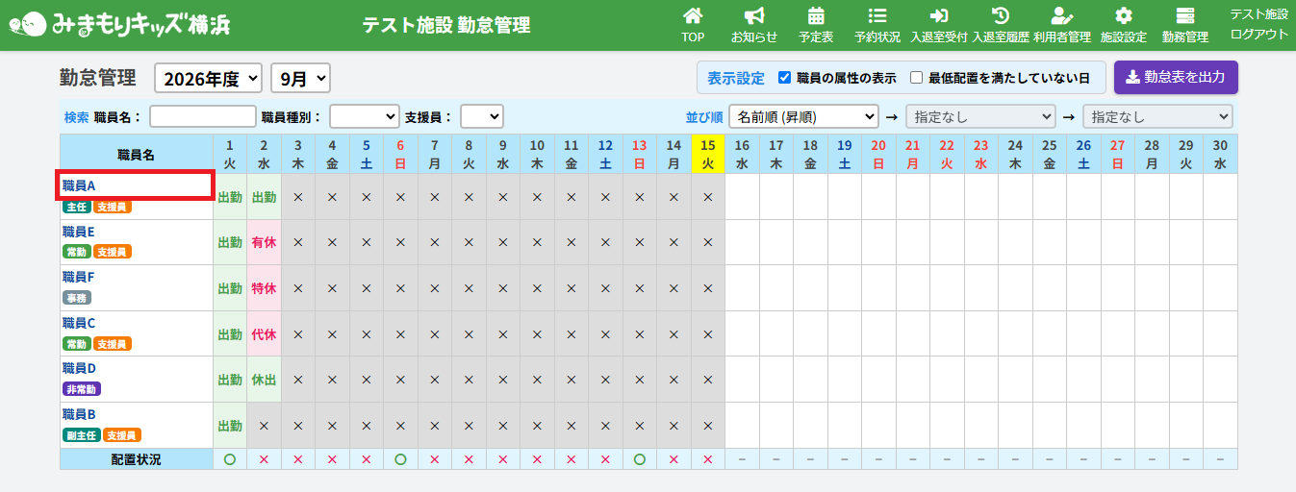Open the 職員種別 dropdown
1296x492 pixels.
364,116
